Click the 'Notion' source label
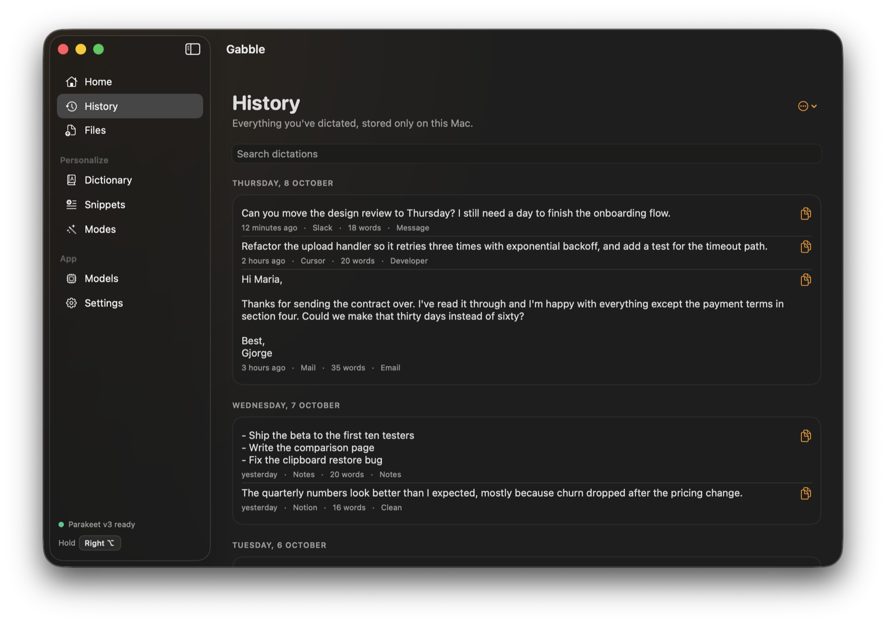Screen dimensions: 886x624 coord(305,507)
